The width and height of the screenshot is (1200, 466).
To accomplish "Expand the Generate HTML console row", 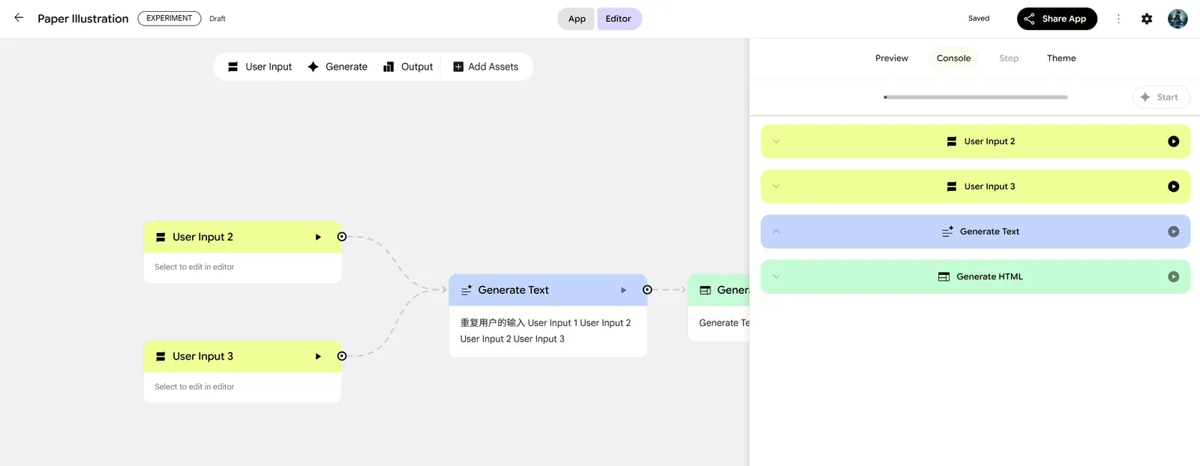I will point(776,277).
